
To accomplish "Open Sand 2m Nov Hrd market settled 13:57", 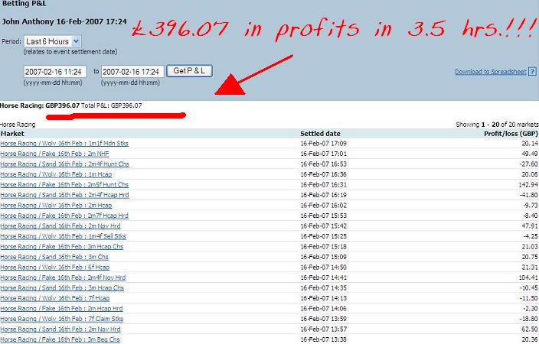I will click(x=60, y=329).
